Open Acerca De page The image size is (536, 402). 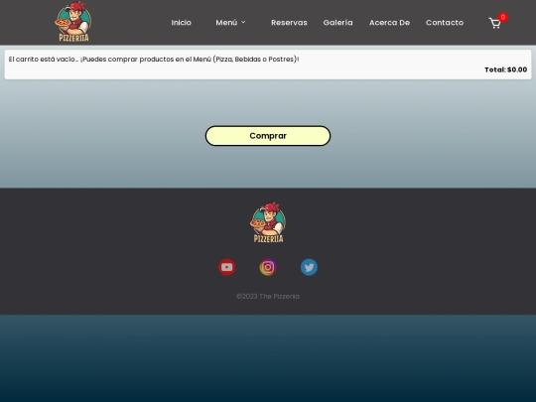pyautogui.click(x=389, y=23)
